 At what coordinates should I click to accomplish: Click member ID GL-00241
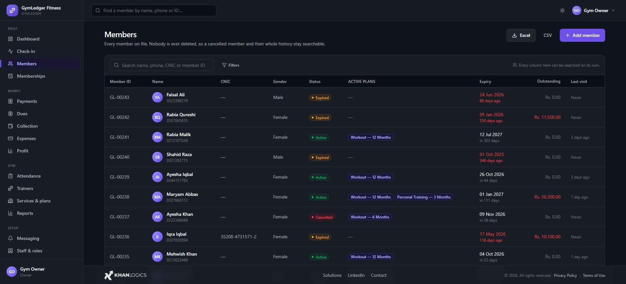[120, 137]
